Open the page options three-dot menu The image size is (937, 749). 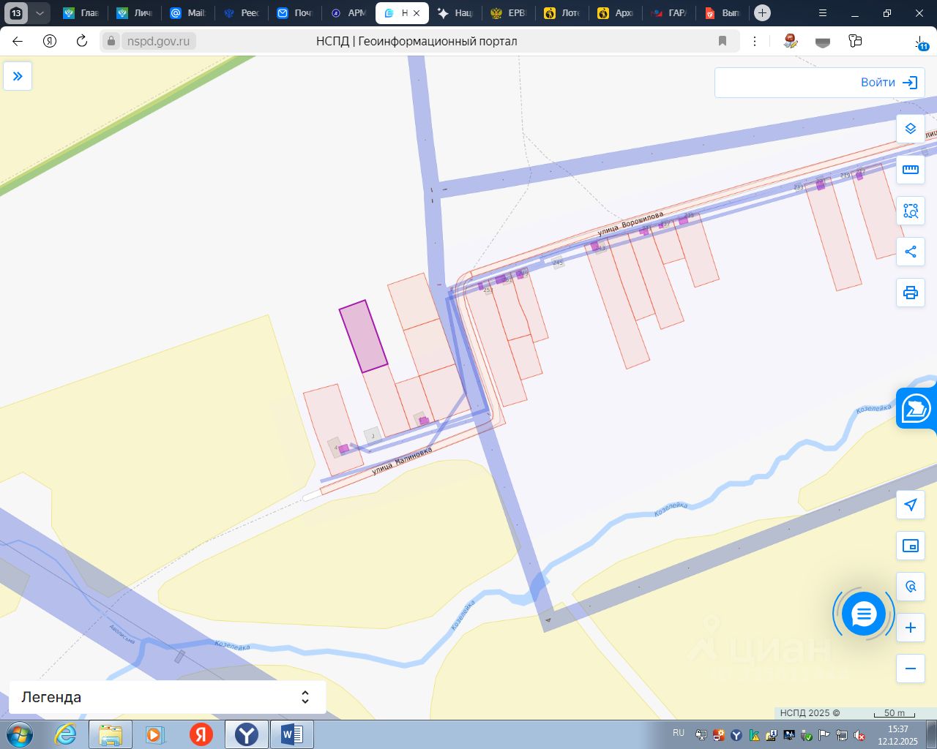point(755,41)
